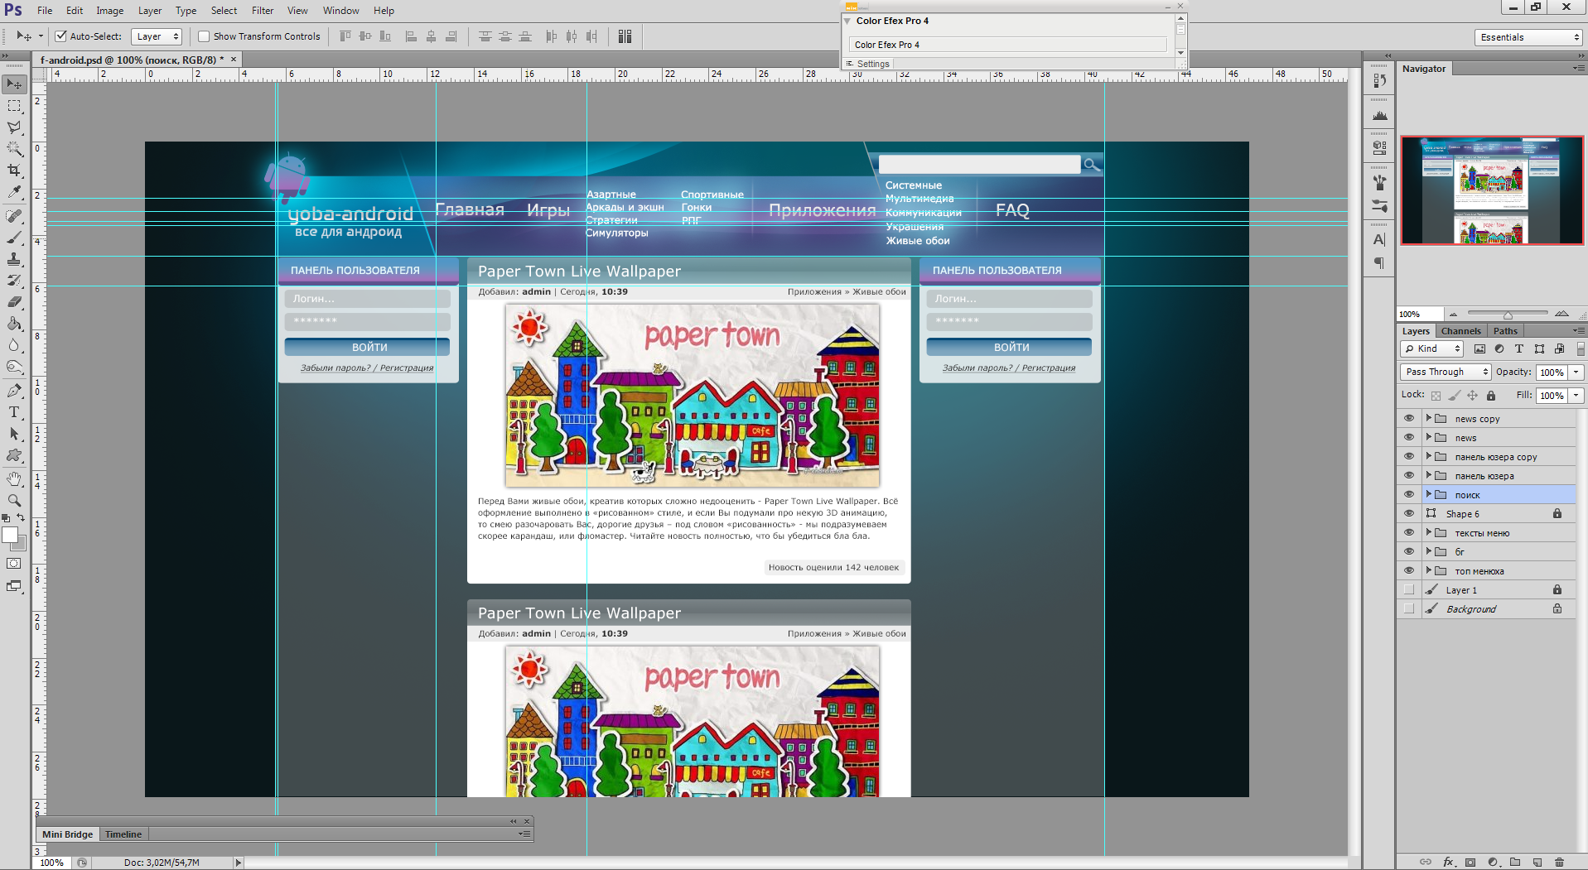Hide the 'Shape 6' layer
Screen dimensions: 1588x870
(x=1409, y=514)
